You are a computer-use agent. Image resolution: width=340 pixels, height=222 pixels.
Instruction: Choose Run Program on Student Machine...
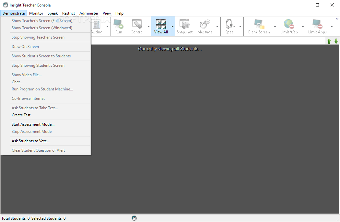[x=45, y=89]
